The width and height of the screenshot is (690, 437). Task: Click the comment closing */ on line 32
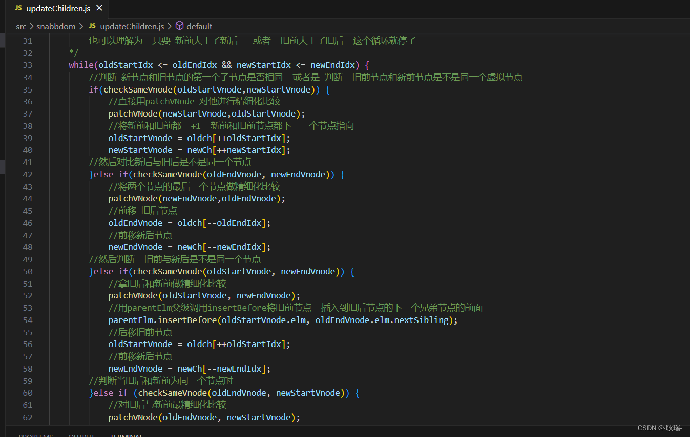pos(74,53)
